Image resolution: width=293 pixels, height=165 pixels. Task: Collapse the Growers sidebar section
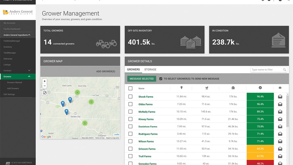[x=29, y=76]
